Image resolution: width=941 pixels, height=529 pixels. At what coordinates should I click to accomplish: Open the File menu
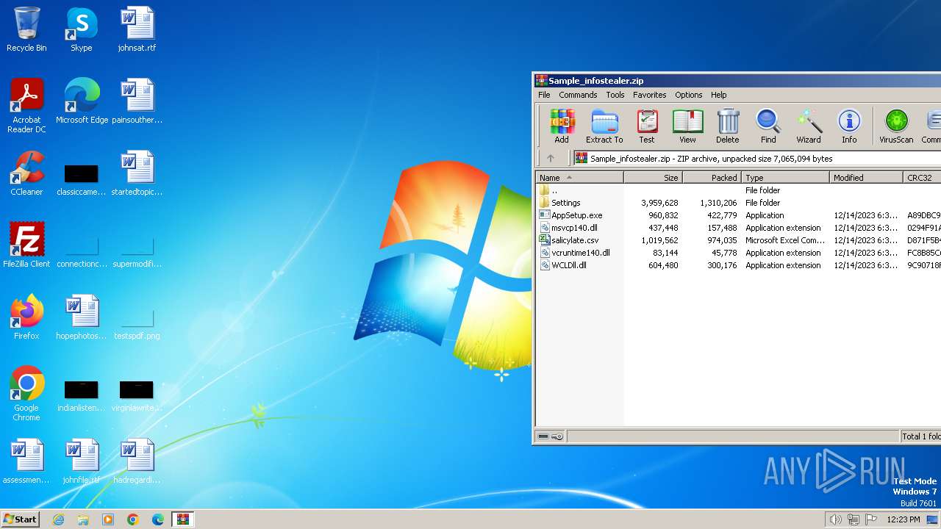pos(544,95)
